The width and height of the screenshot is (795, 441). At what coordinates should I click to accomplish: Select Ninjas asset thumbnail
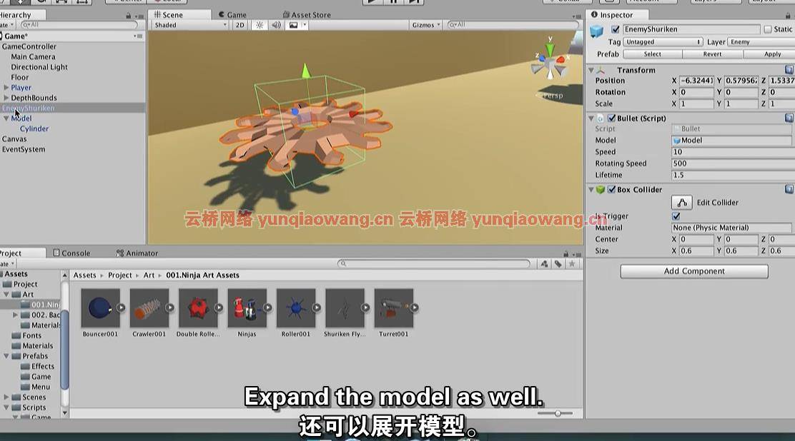coord(247,308)
